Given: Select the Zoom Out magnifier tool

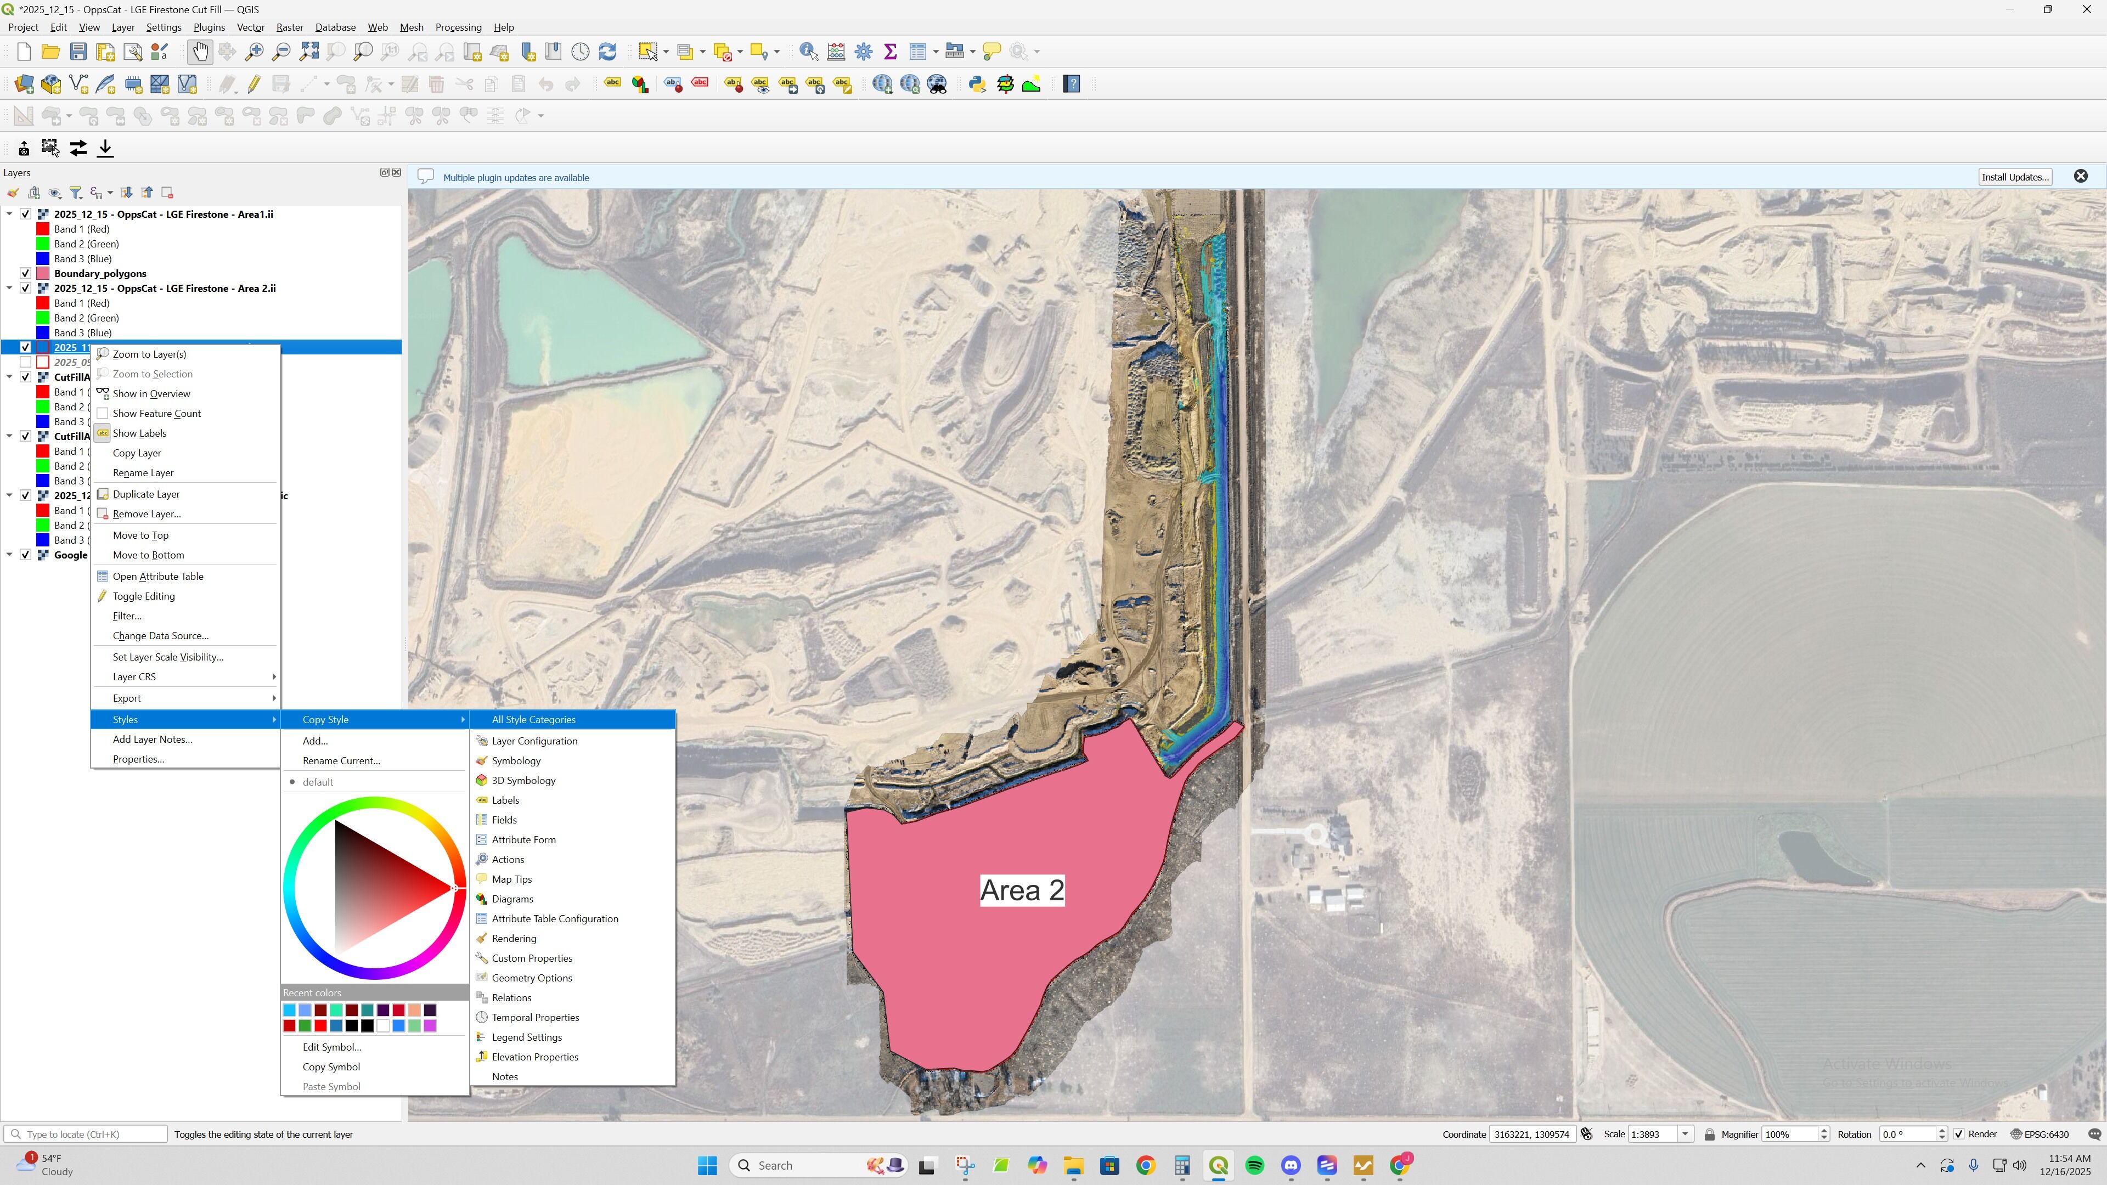Looking at the screenshot, I should pos(281,52).
